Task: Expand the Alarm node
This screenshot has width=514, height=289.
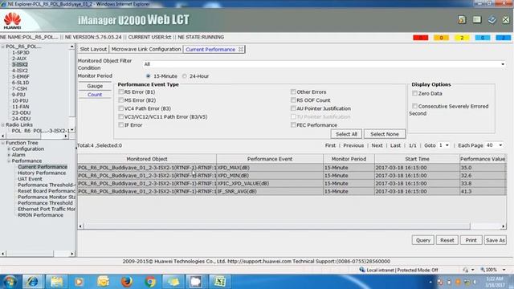Action: pyautogui.click(x=9, y=155)
